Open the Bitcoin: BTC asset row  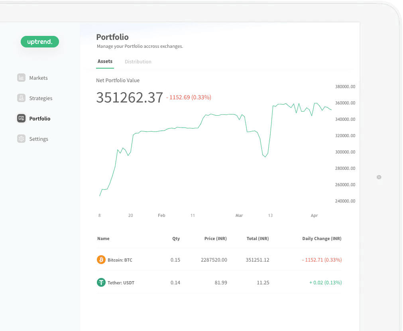[x=120, y=260]
